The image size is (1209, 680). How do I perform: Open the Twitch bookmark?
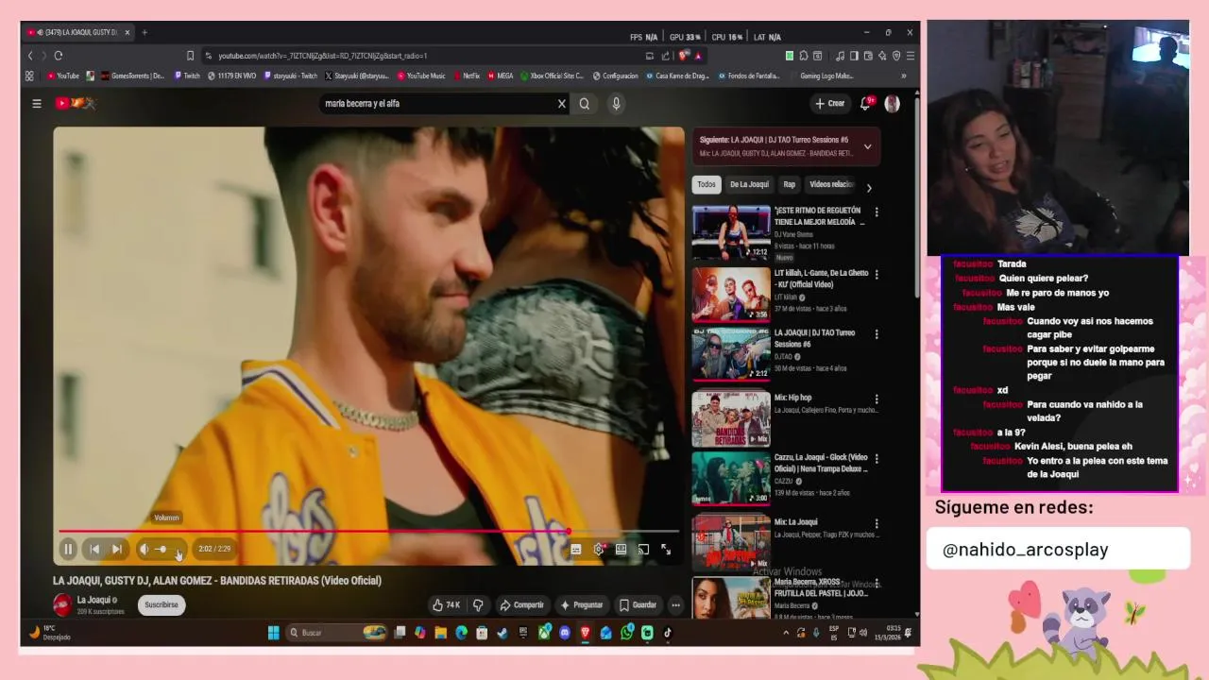(187, 76)
